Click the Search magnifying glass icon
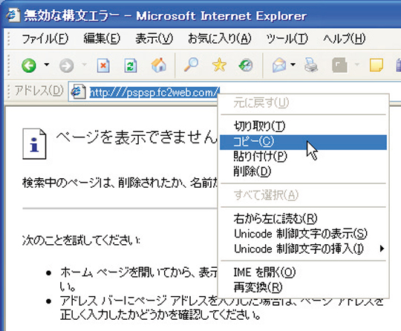 point(191,65)
